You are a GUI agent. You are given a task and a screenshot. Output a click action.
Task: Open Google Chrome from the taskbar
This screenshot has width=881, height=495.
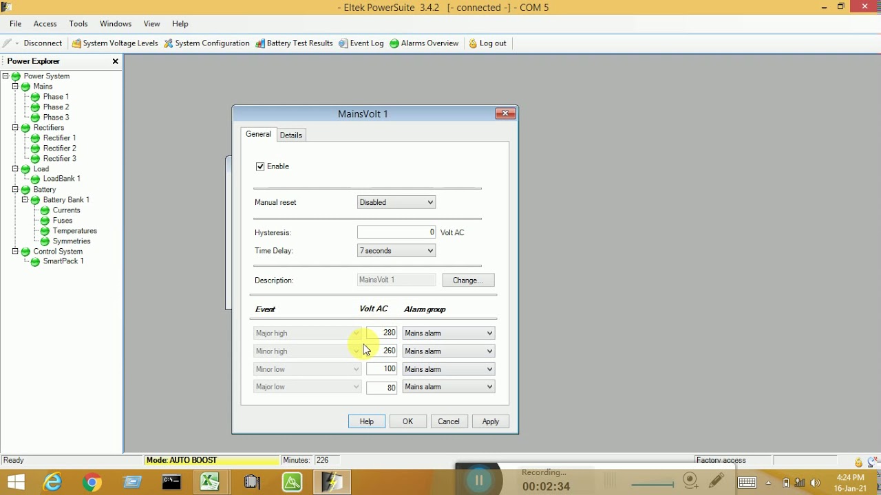pyautogui.click(x=92, y=482)
